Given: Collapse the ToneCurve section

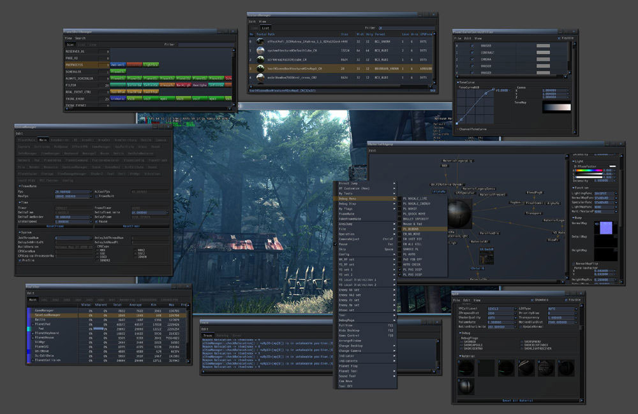Looking at the screenshot, I should coord(457,82).
